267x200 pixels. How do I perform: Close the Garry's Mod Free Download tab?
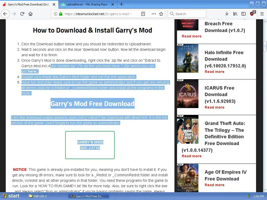pyautogui.click(x=54, y=4)
